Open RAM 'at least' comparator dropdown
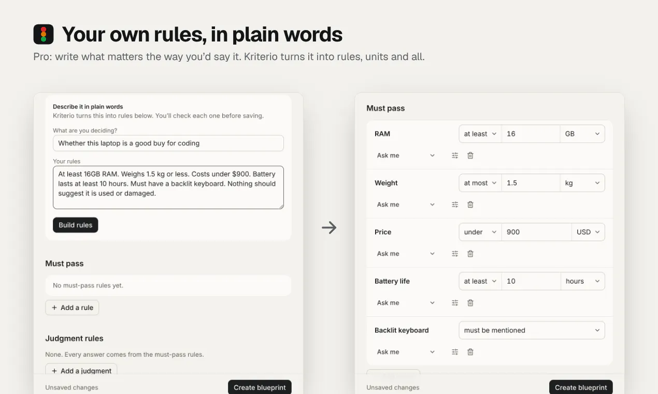Image resolution: width=658 pixels, height=394 pixels. point(480,134)
